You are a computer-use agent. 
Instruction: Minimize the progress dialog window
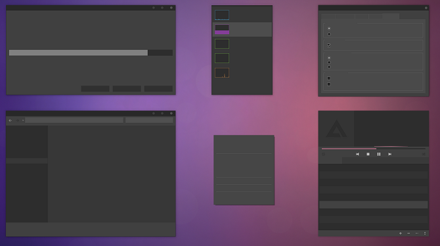(x=154, y=8)
